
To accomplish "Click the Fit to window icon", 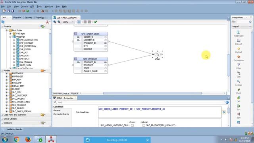I will [79, 22].
